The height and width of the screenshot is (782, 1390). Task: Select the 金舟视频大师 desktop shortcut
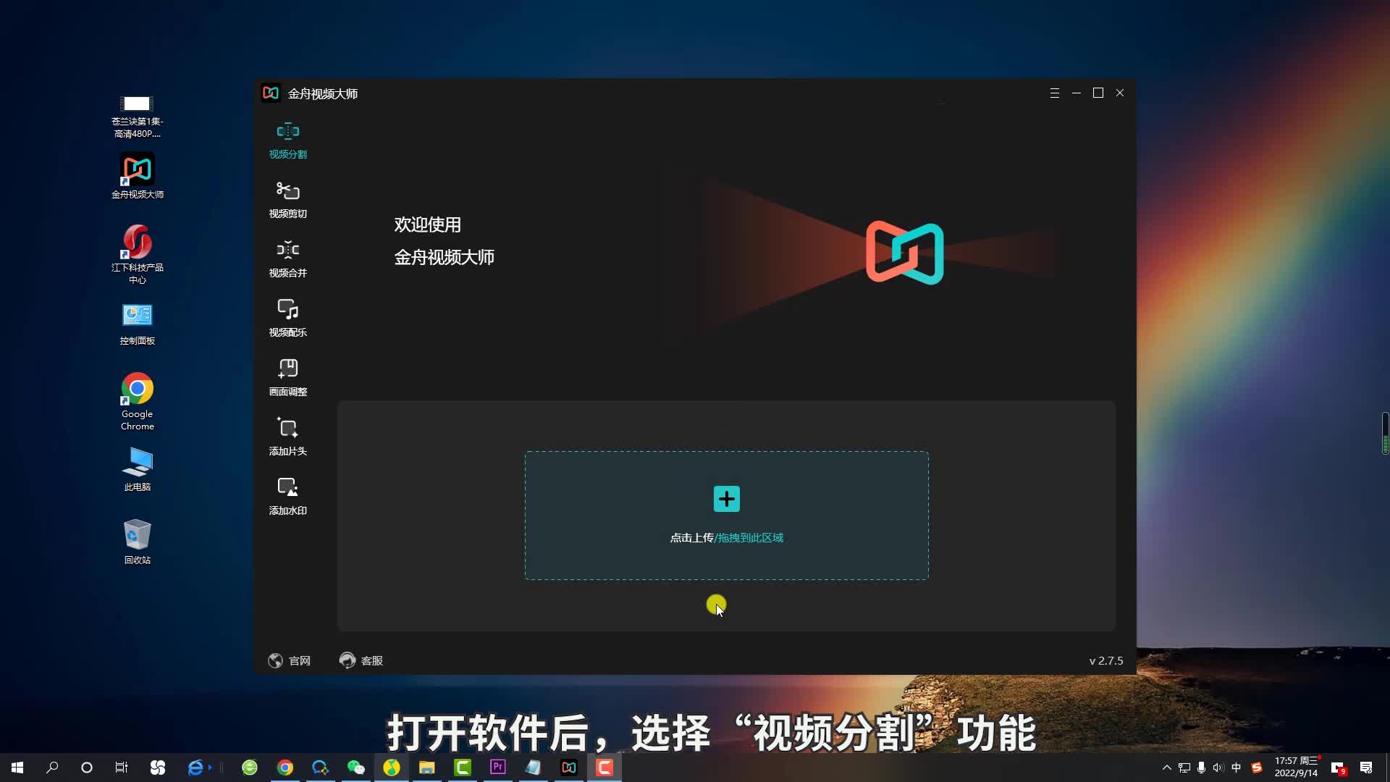[137, 176]
